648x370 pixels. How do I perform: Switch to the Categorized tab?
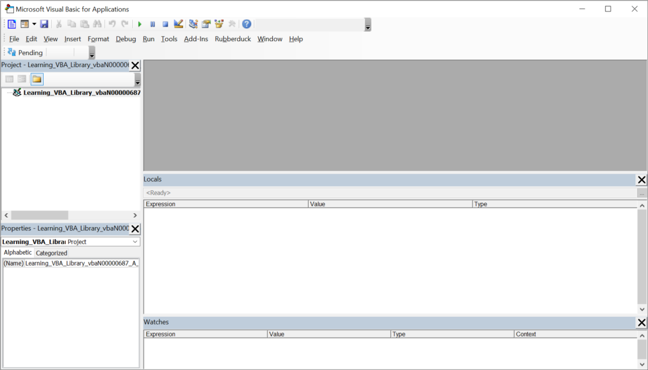pyautogui.click(x=51, y=253)
